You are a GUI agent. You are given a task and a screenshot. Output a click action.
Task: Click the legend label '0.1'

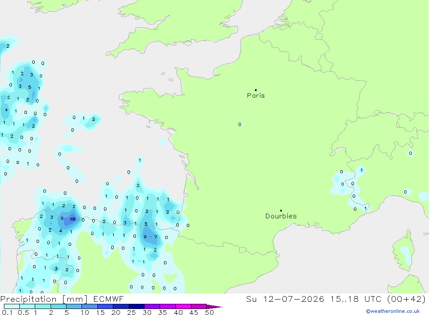(7, 312)
